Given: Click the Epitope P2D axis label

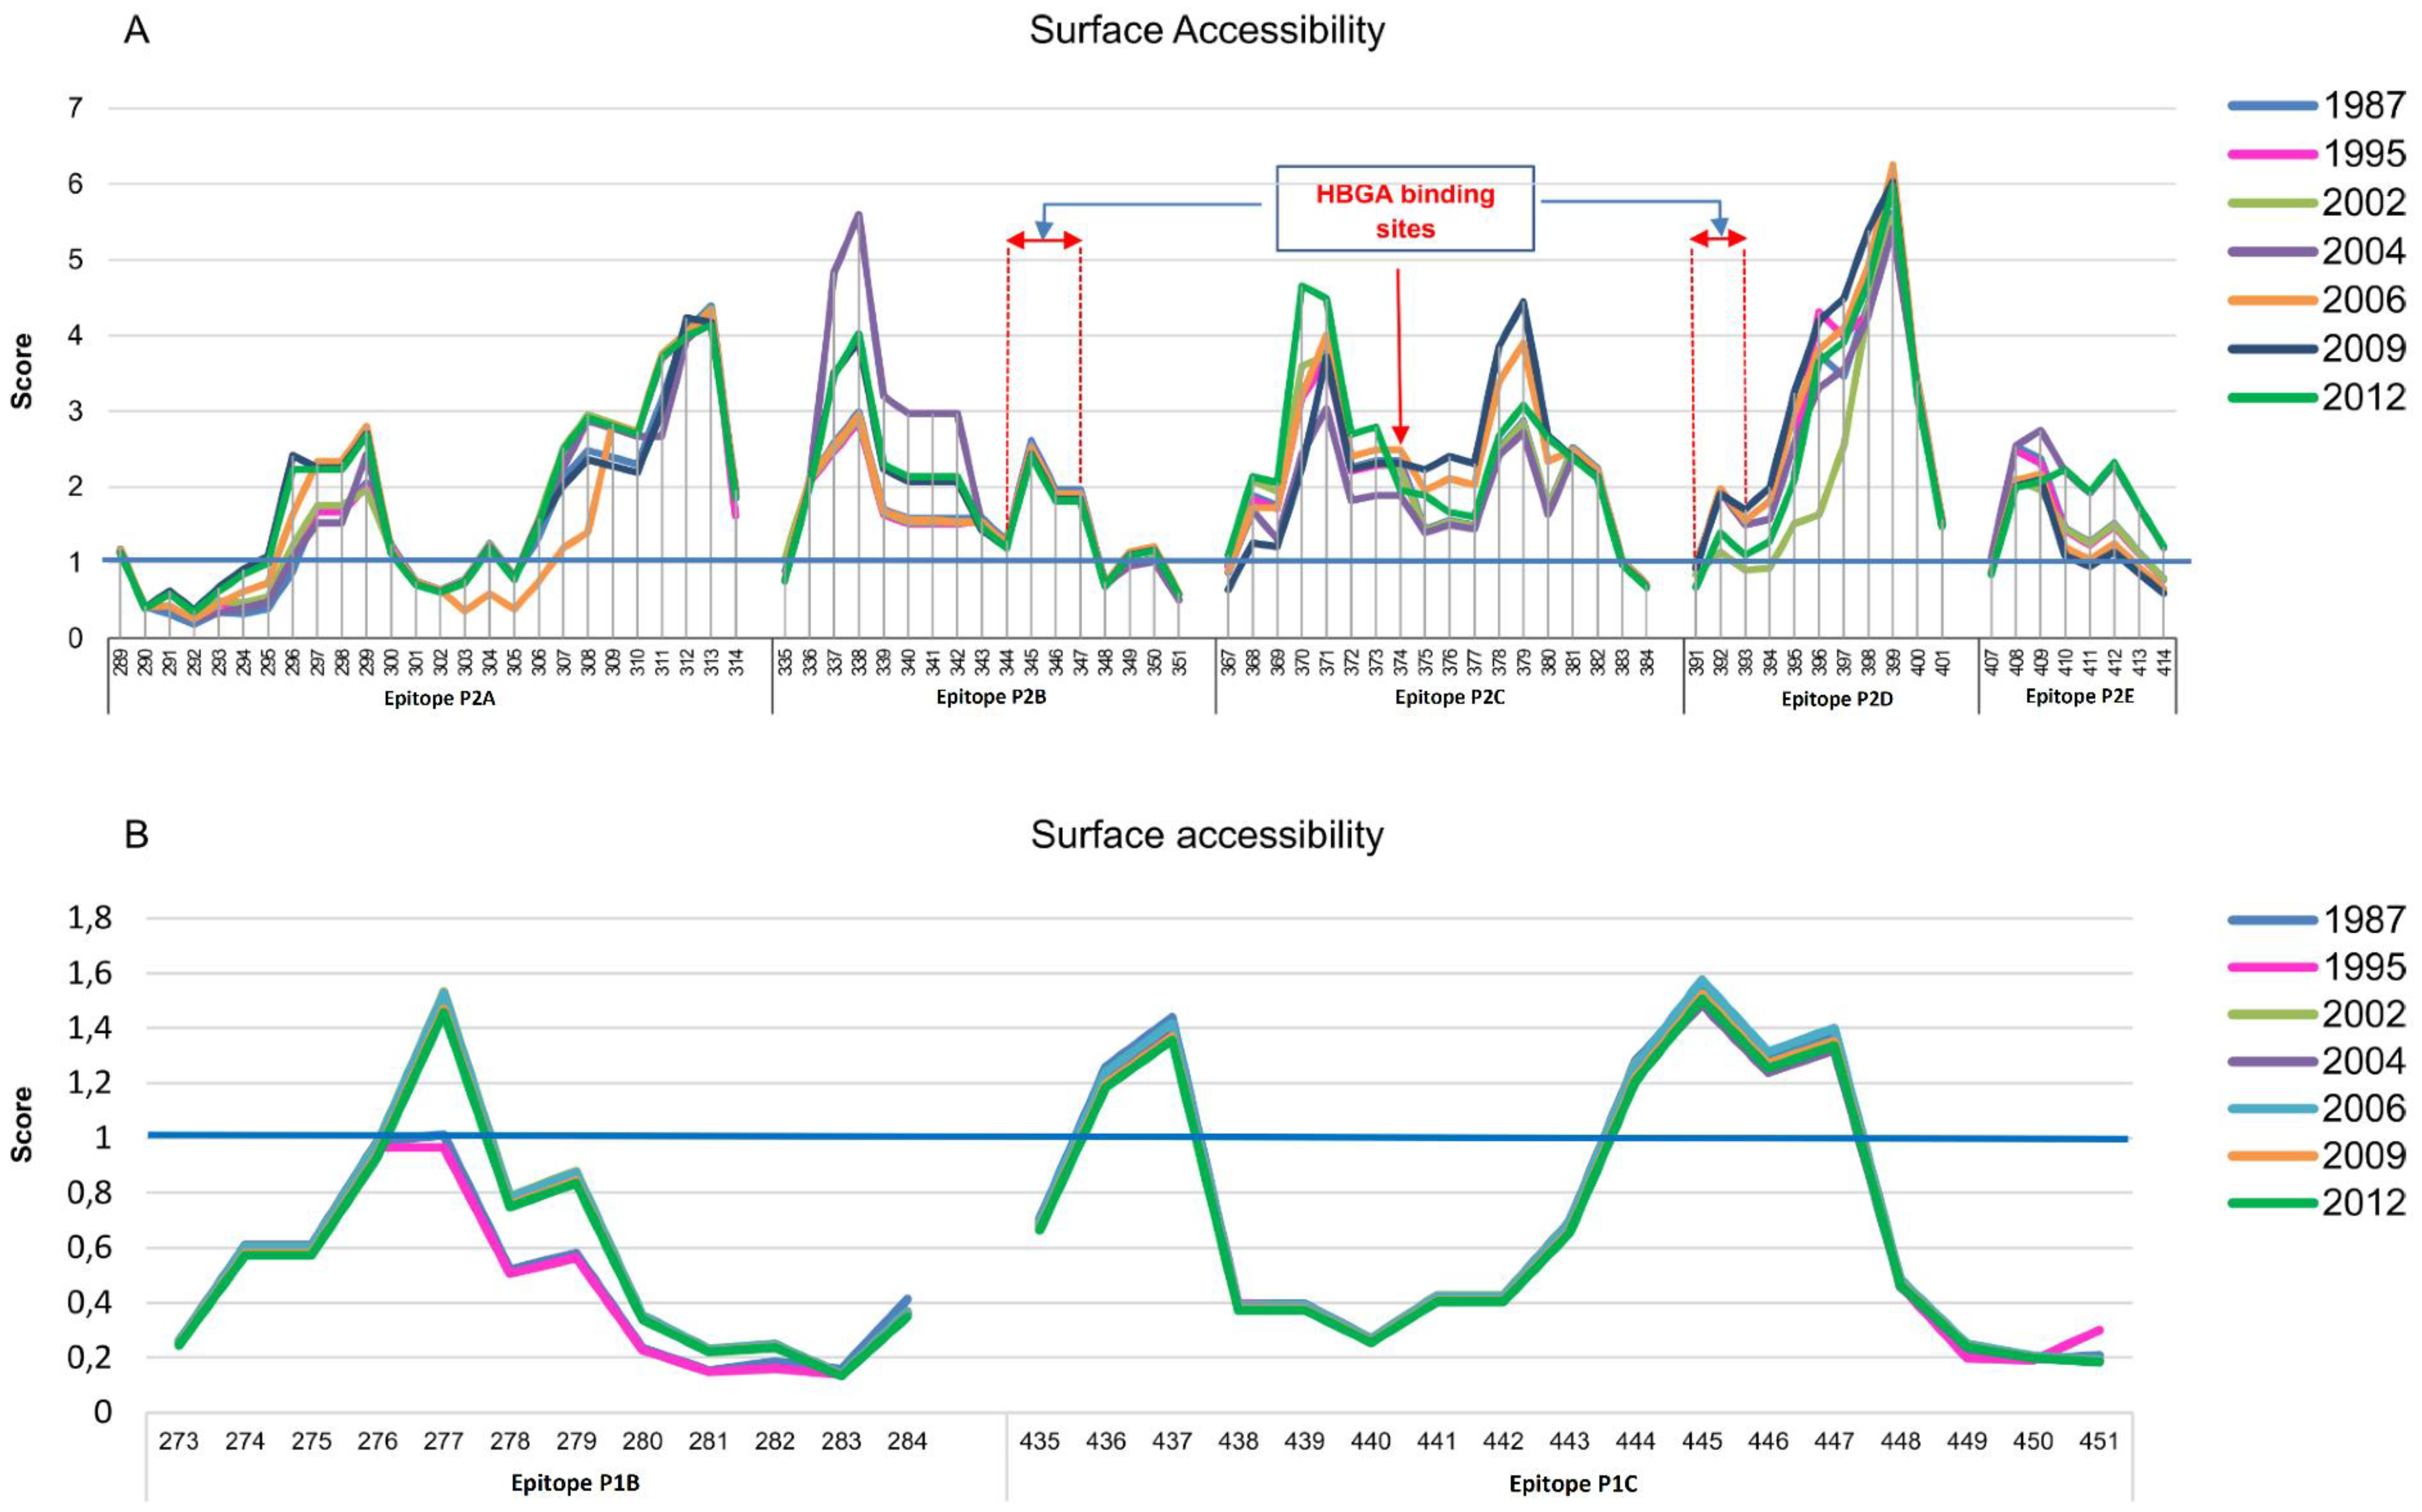Looking at the screenshot, I should (1836, 700).
